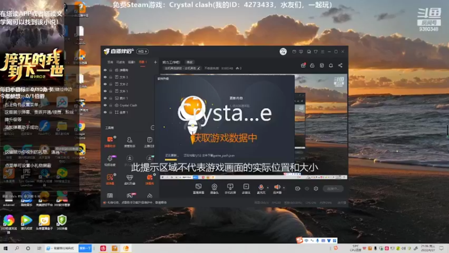The height and width of the screenshot is (253, 449).
Task: Switch to the third scene tab
Action: pos(131,62)
